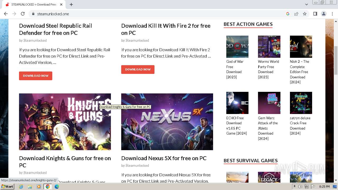
Task: Open the ECHO game thumbnail
Action: (x=237, y=103)
